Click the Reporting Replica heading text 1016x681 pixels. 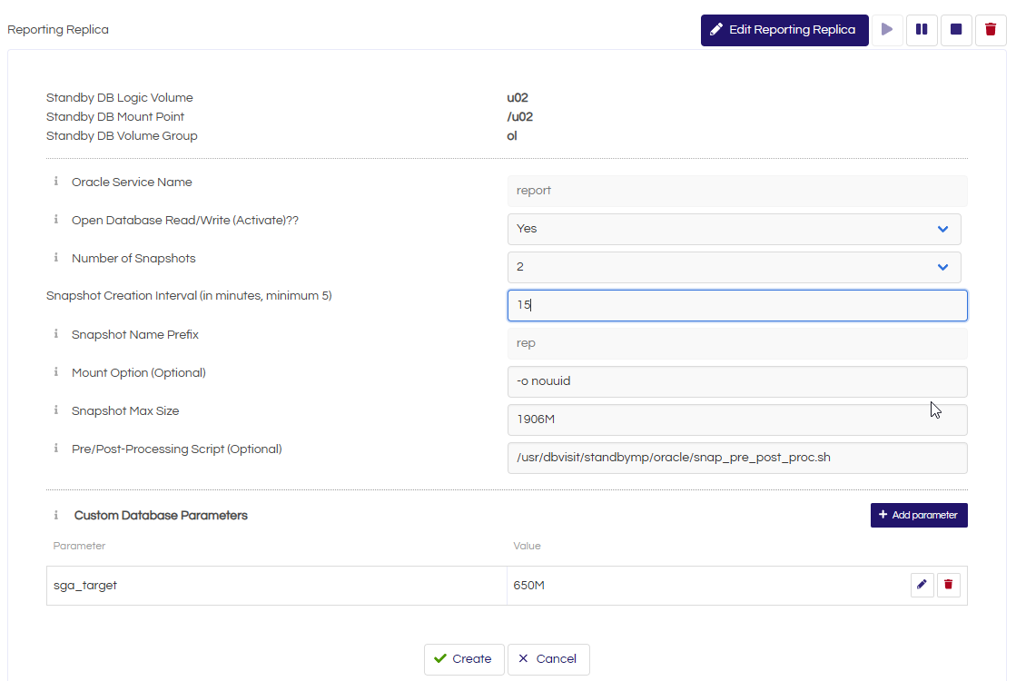58,30
